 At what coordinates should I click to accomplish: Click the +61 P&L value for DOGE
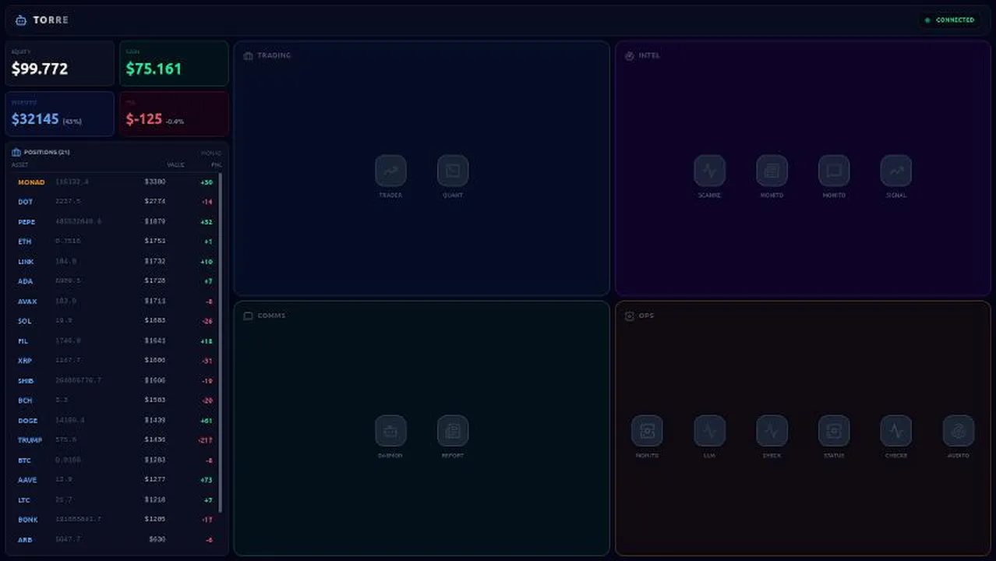tap(207, 420)
